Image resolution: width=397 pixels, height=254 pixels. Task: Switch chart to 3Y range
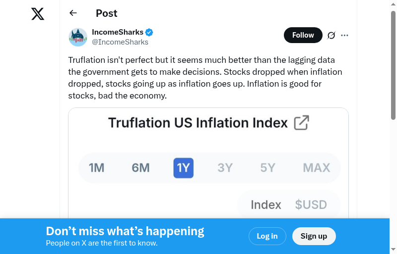pos(225,168)
